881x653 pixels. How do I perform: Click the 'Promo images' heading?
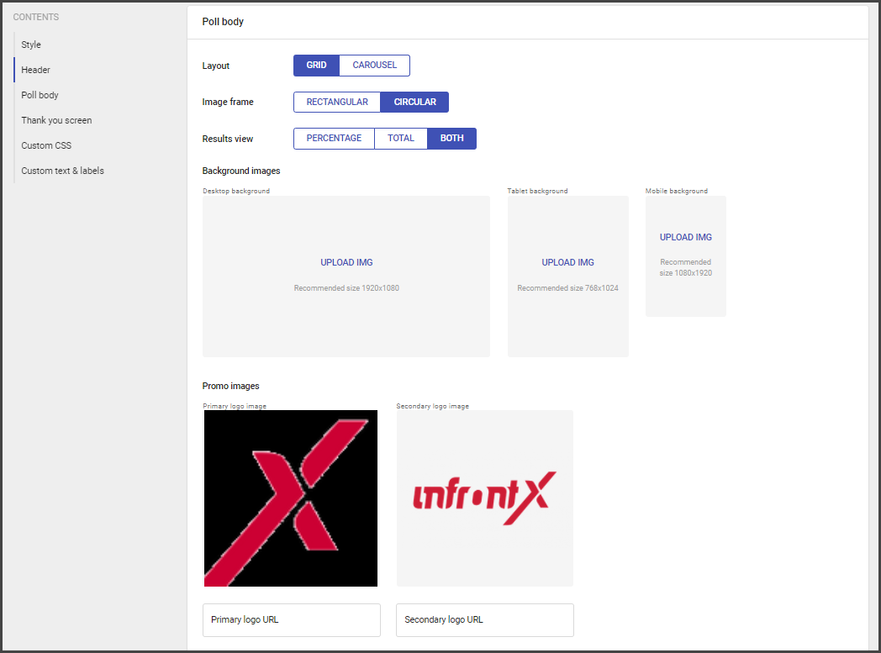[230, 386]
